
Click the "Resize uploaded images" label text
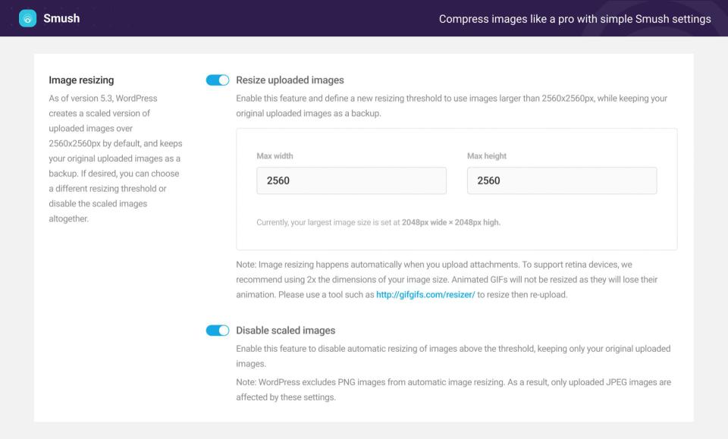290,80
